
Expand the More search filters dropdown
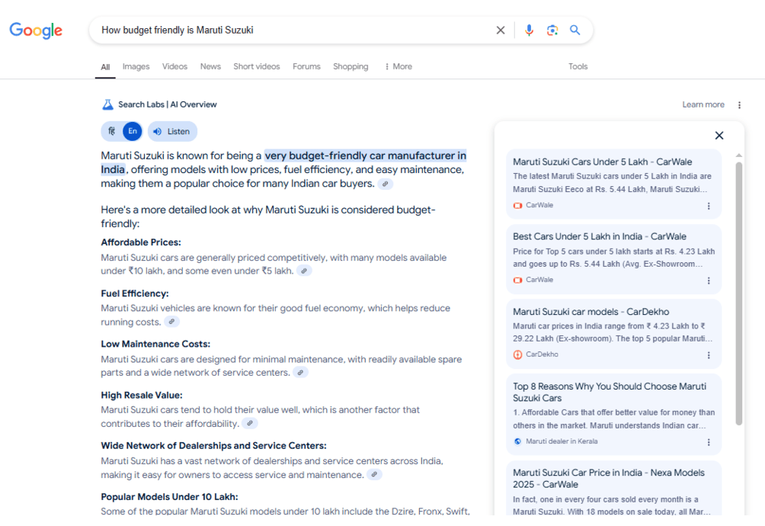click(x=398, y=66)
